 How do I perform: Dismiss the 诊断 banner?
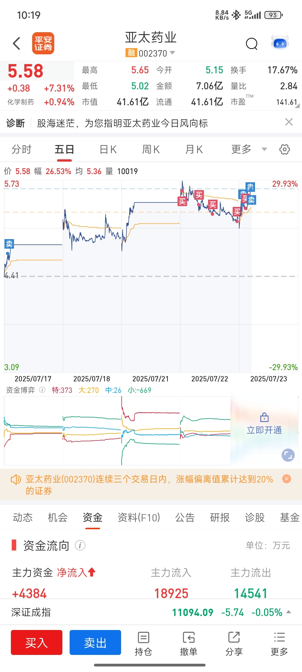(x=289, y=122)
